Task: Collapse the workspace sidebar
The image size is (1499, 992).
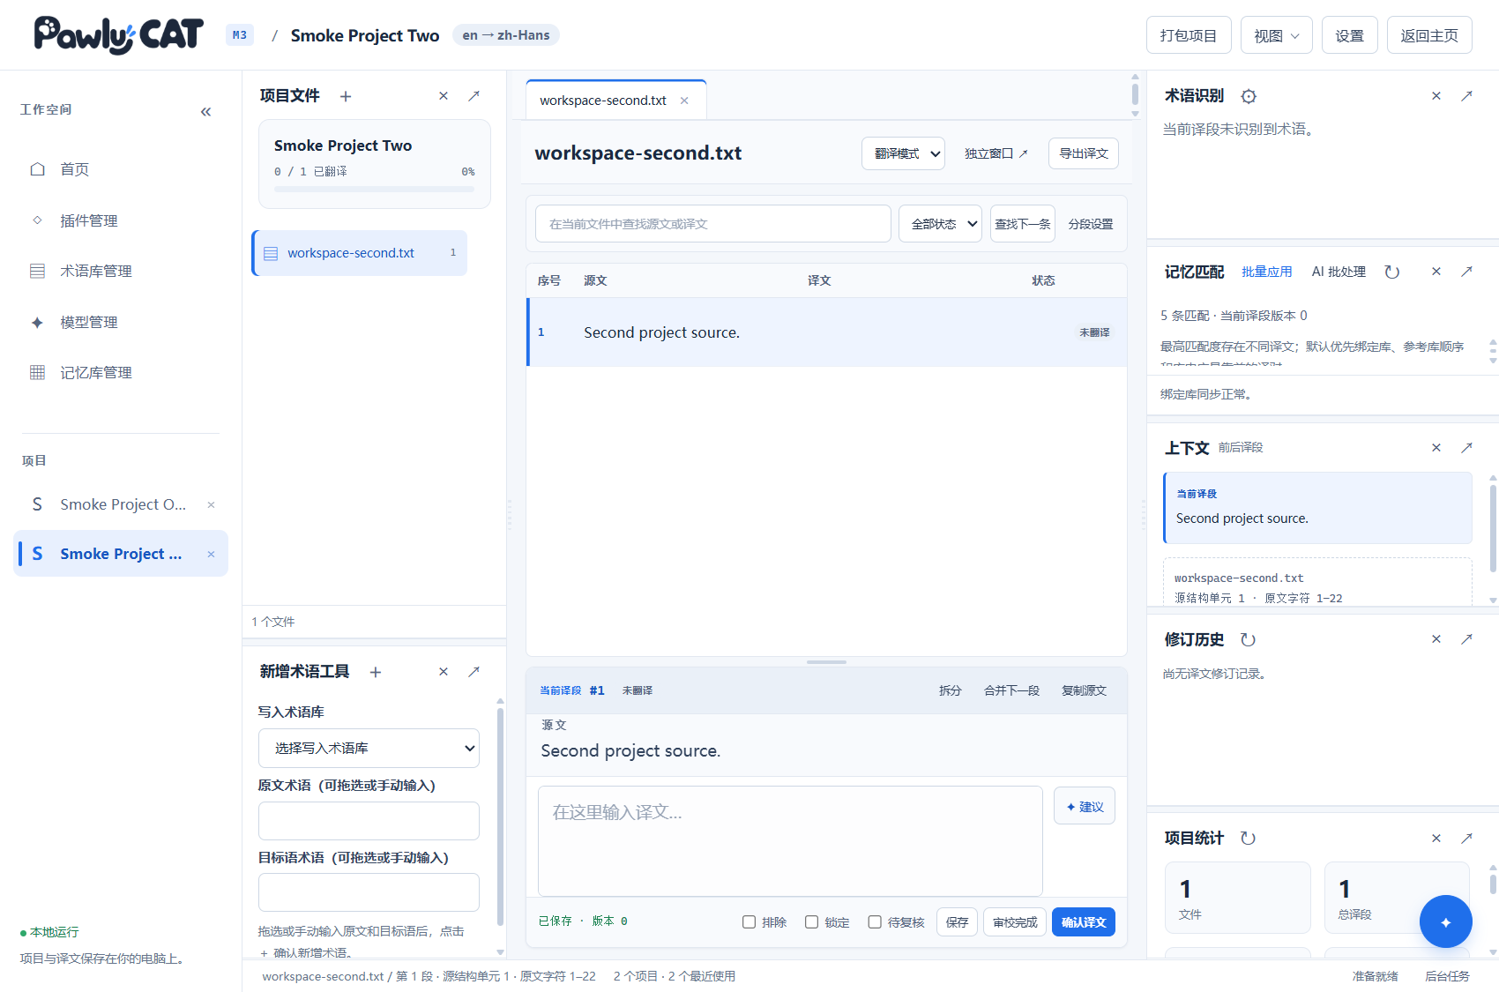Action: (205, 111)
